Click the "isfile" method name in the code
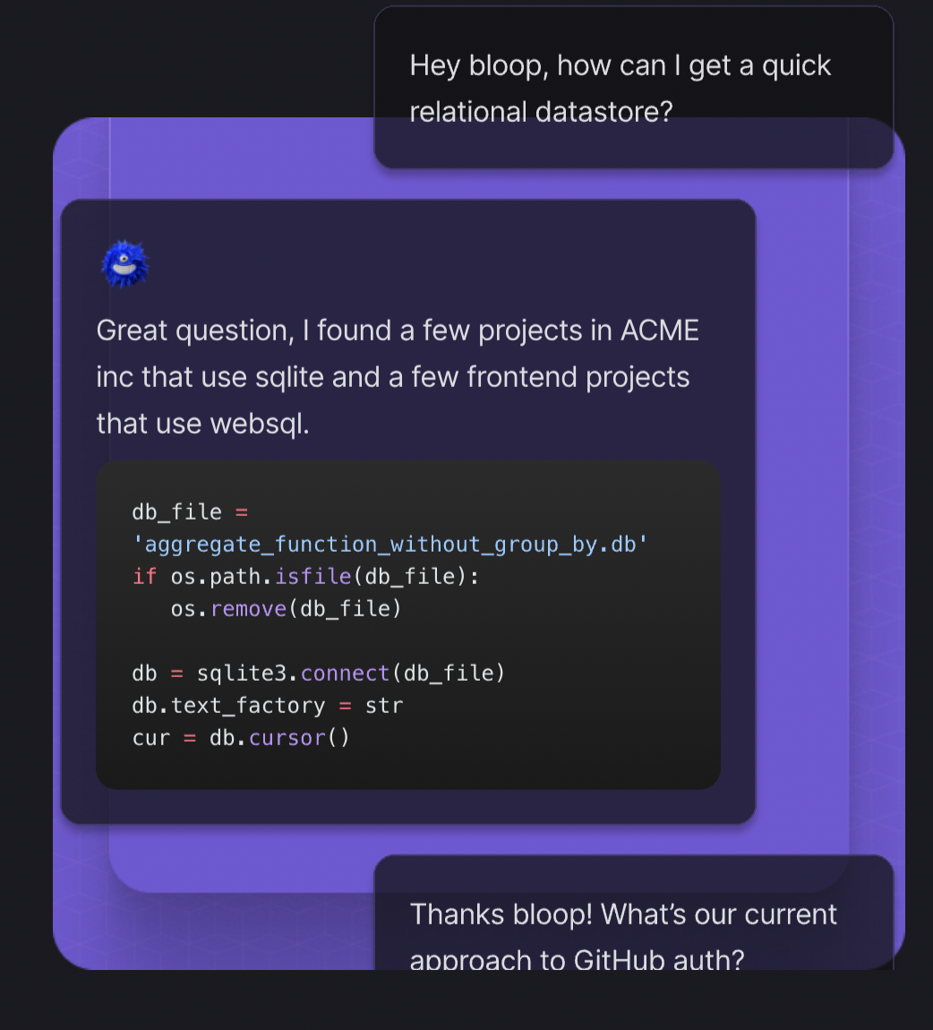This screenshot has width=933, height=1030. click(313, 577)
